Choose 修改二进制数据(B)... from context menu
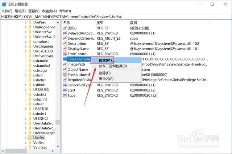232x154 pixels. (116, 66)
